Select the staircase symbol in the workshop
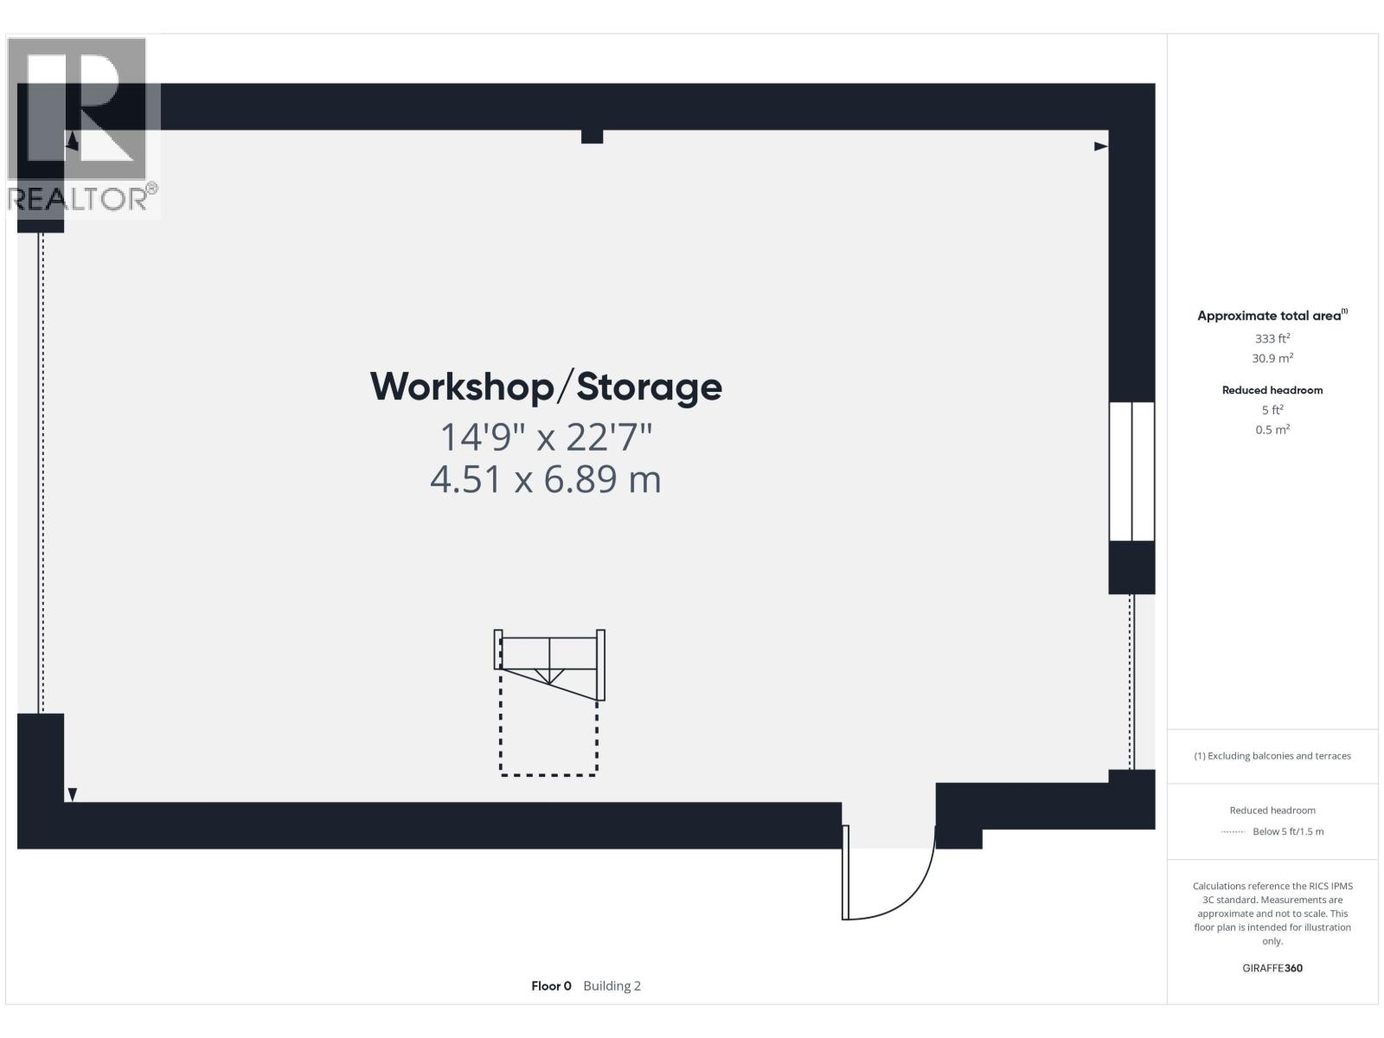1384x1038 pixels. coord(549,663)
